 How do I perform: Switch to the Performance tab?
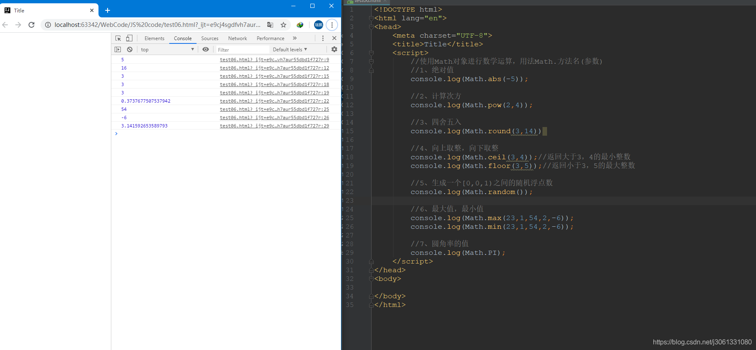pos(271,38)
